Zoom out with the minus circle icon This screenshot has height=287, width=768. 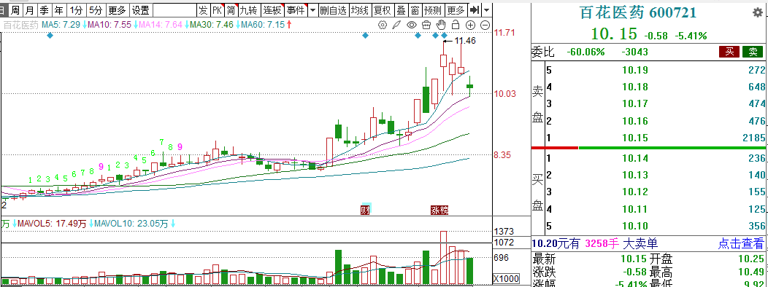click(x=485, y=25)
